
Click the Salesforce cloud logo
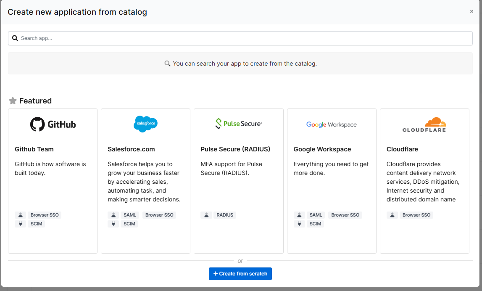[145, 124]
